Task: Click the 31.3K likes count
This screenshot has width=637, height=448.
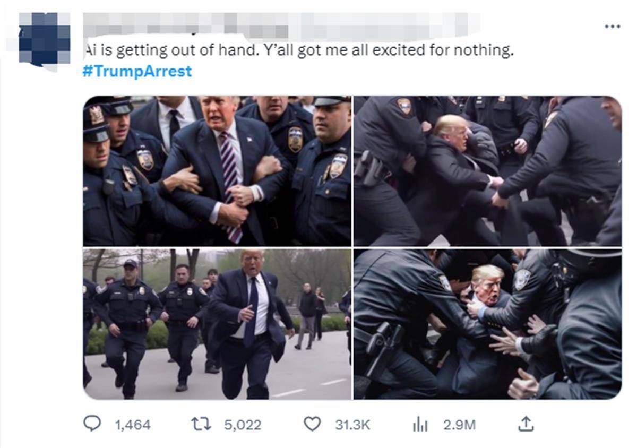Action: tap(352, 425)
